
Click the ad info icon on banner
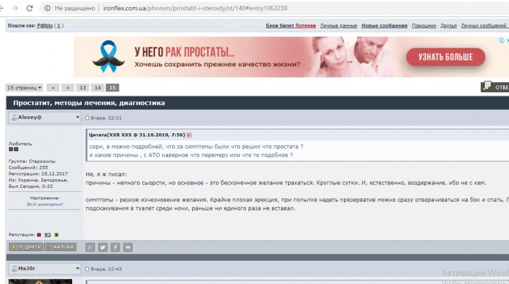(502, 41)
